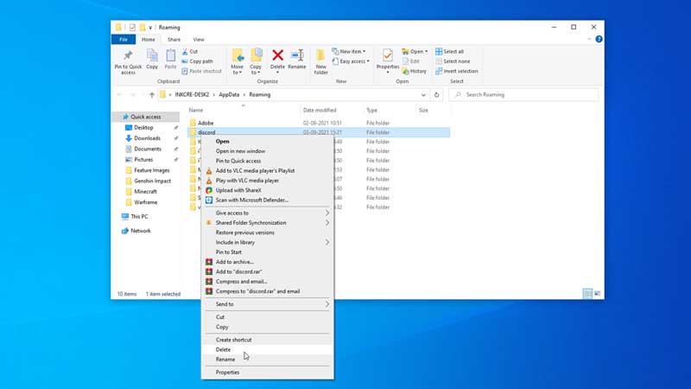
Task: Switch to the Details view layout icon
Action: (x=587, y=294)
